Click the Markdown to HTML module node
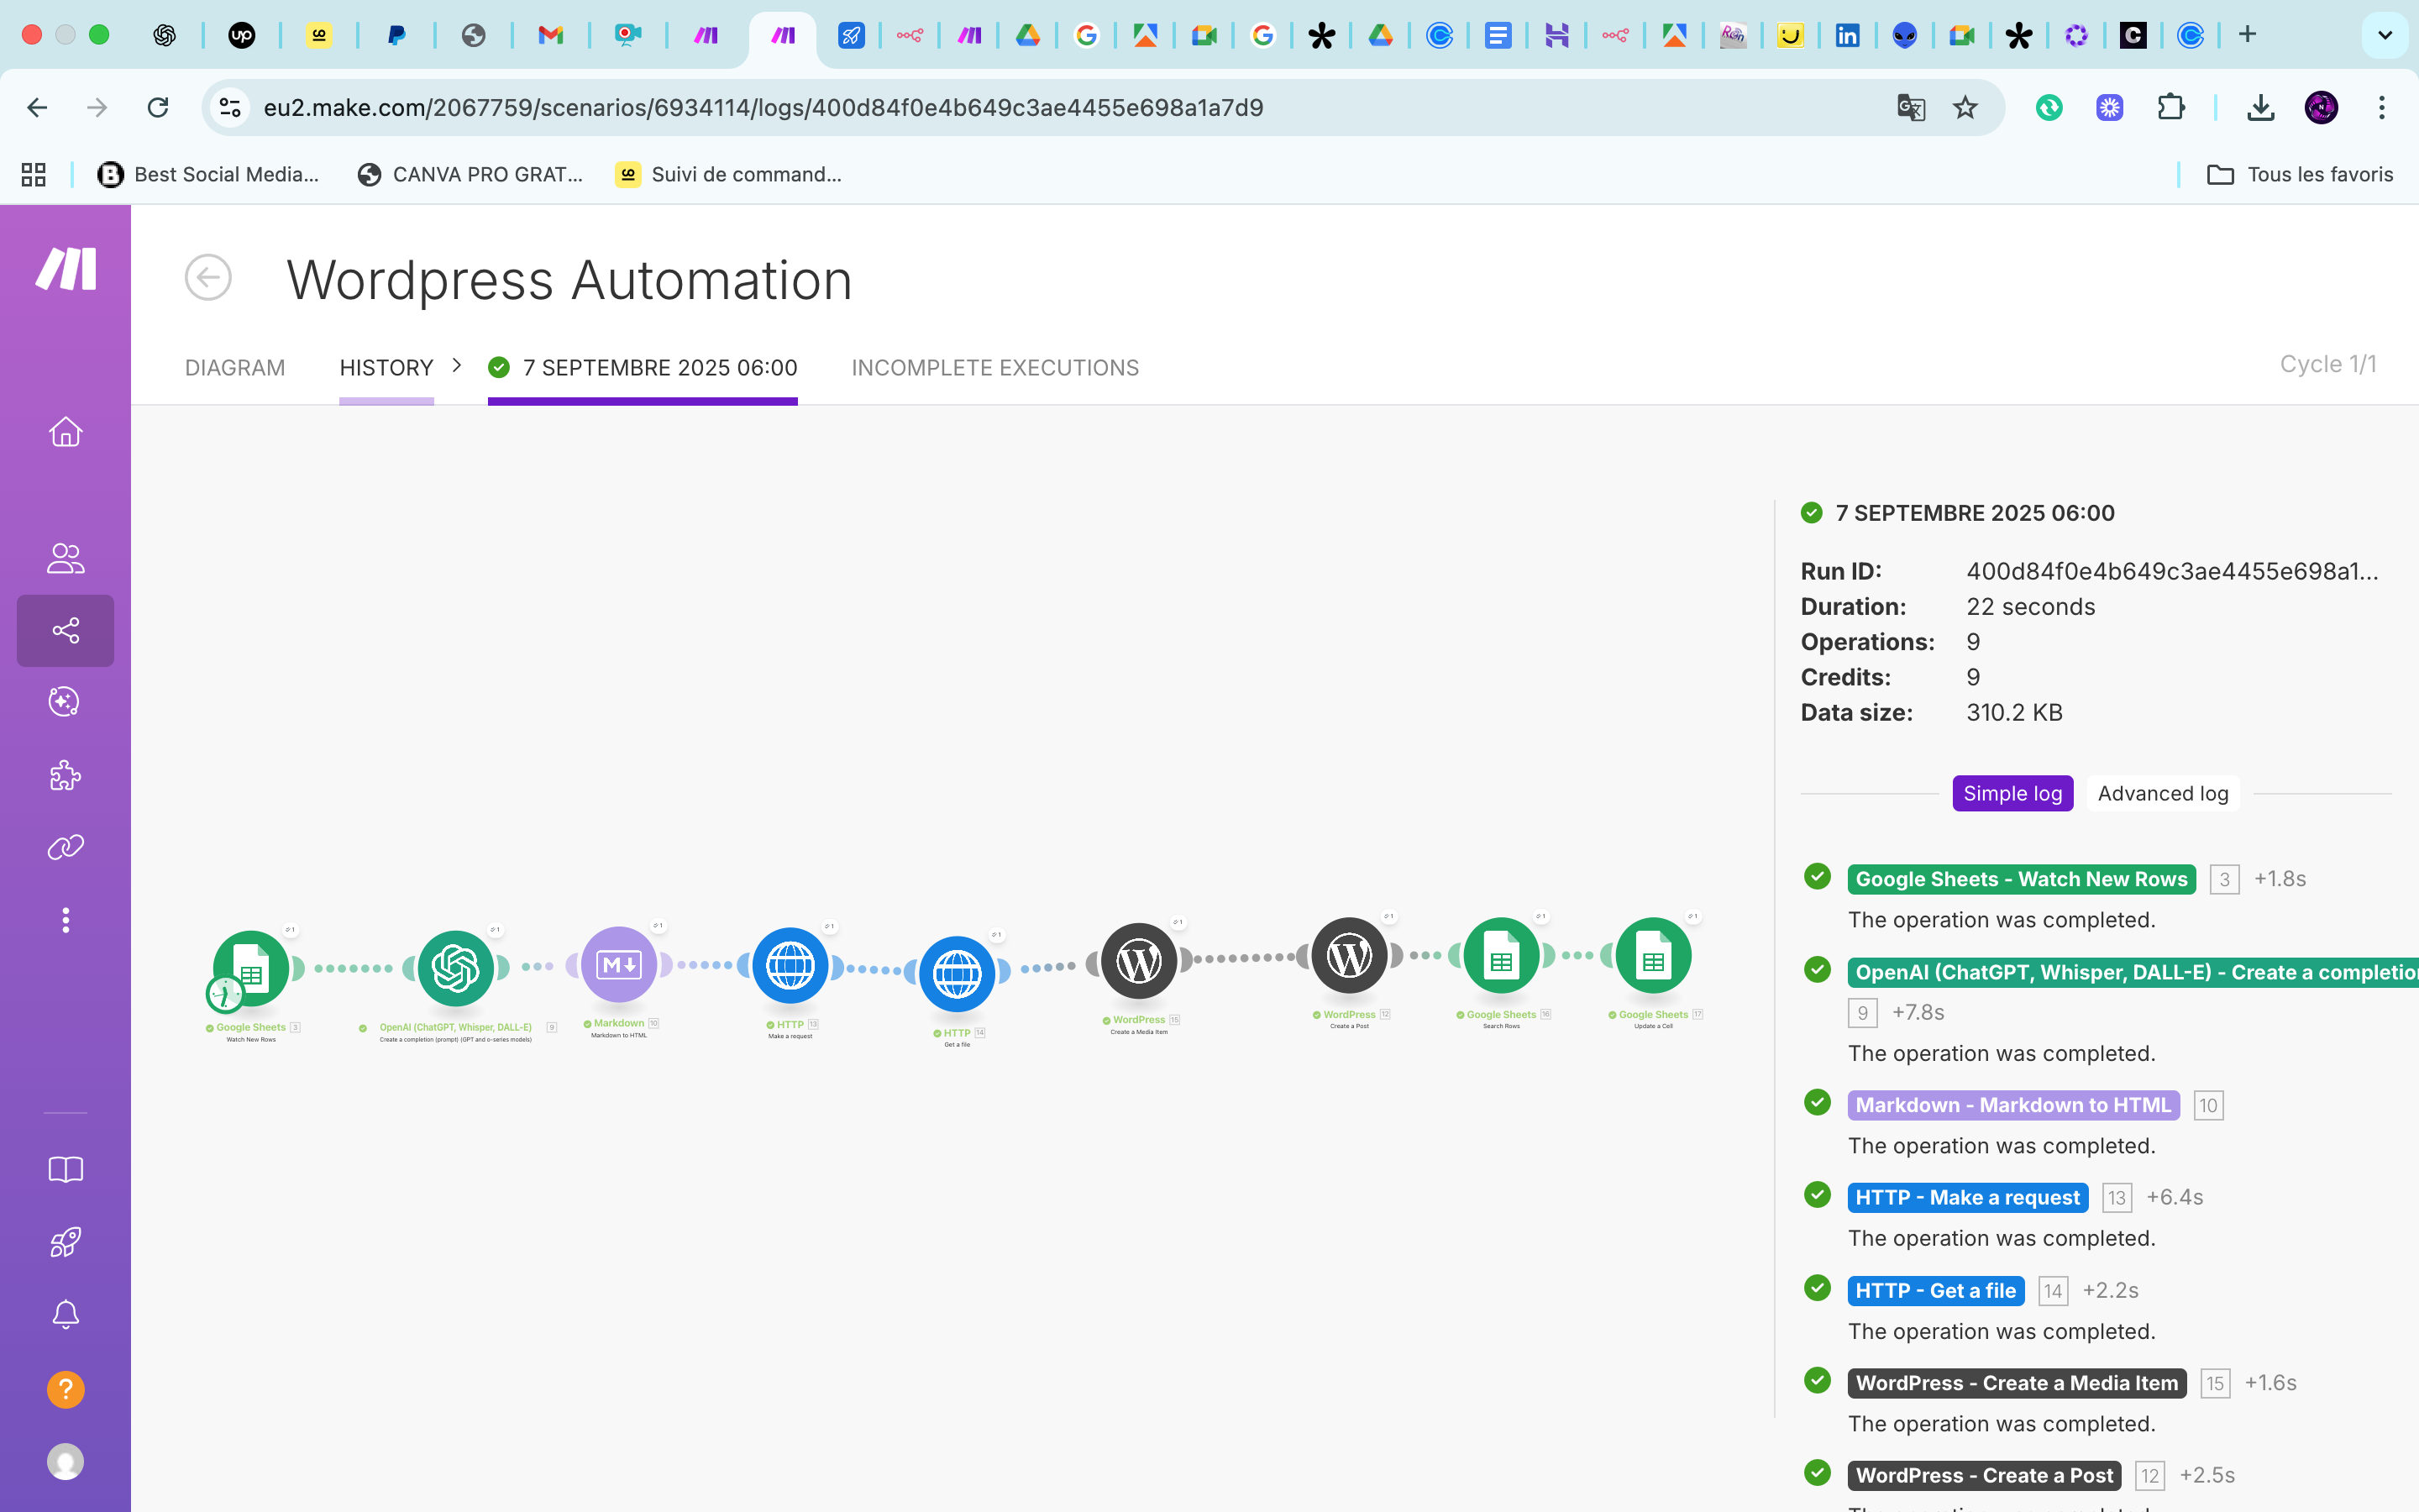This screenshot has height=1512, width=2419. (x=619, y=964)
